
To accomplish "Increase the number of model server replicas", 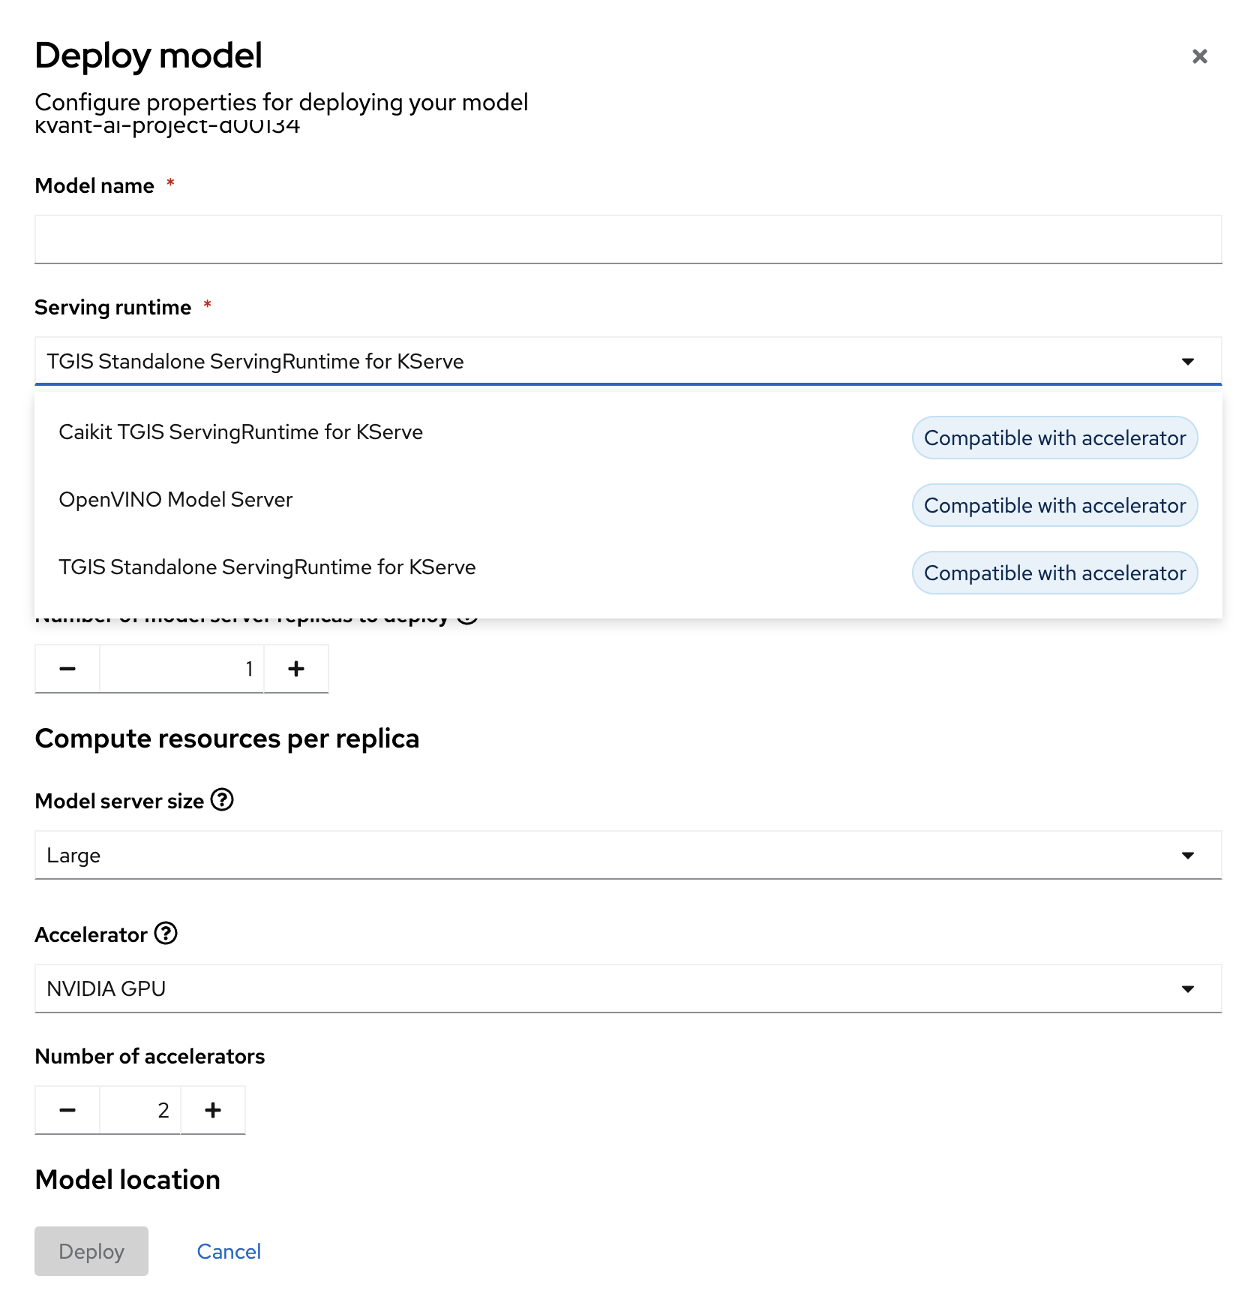I will tap(295, 668).
